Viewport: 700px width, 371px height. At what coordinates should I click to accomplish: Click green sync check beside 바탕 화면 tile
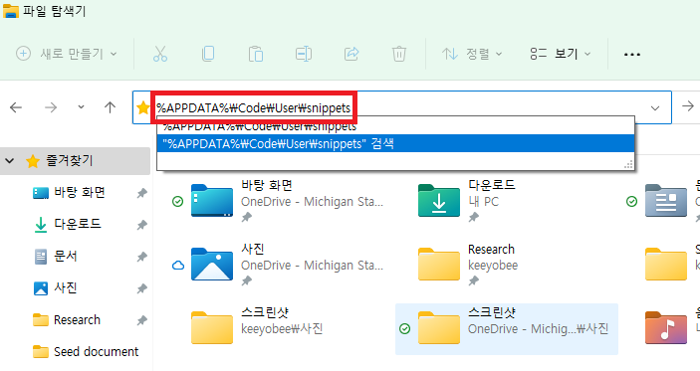pos(177,202)
